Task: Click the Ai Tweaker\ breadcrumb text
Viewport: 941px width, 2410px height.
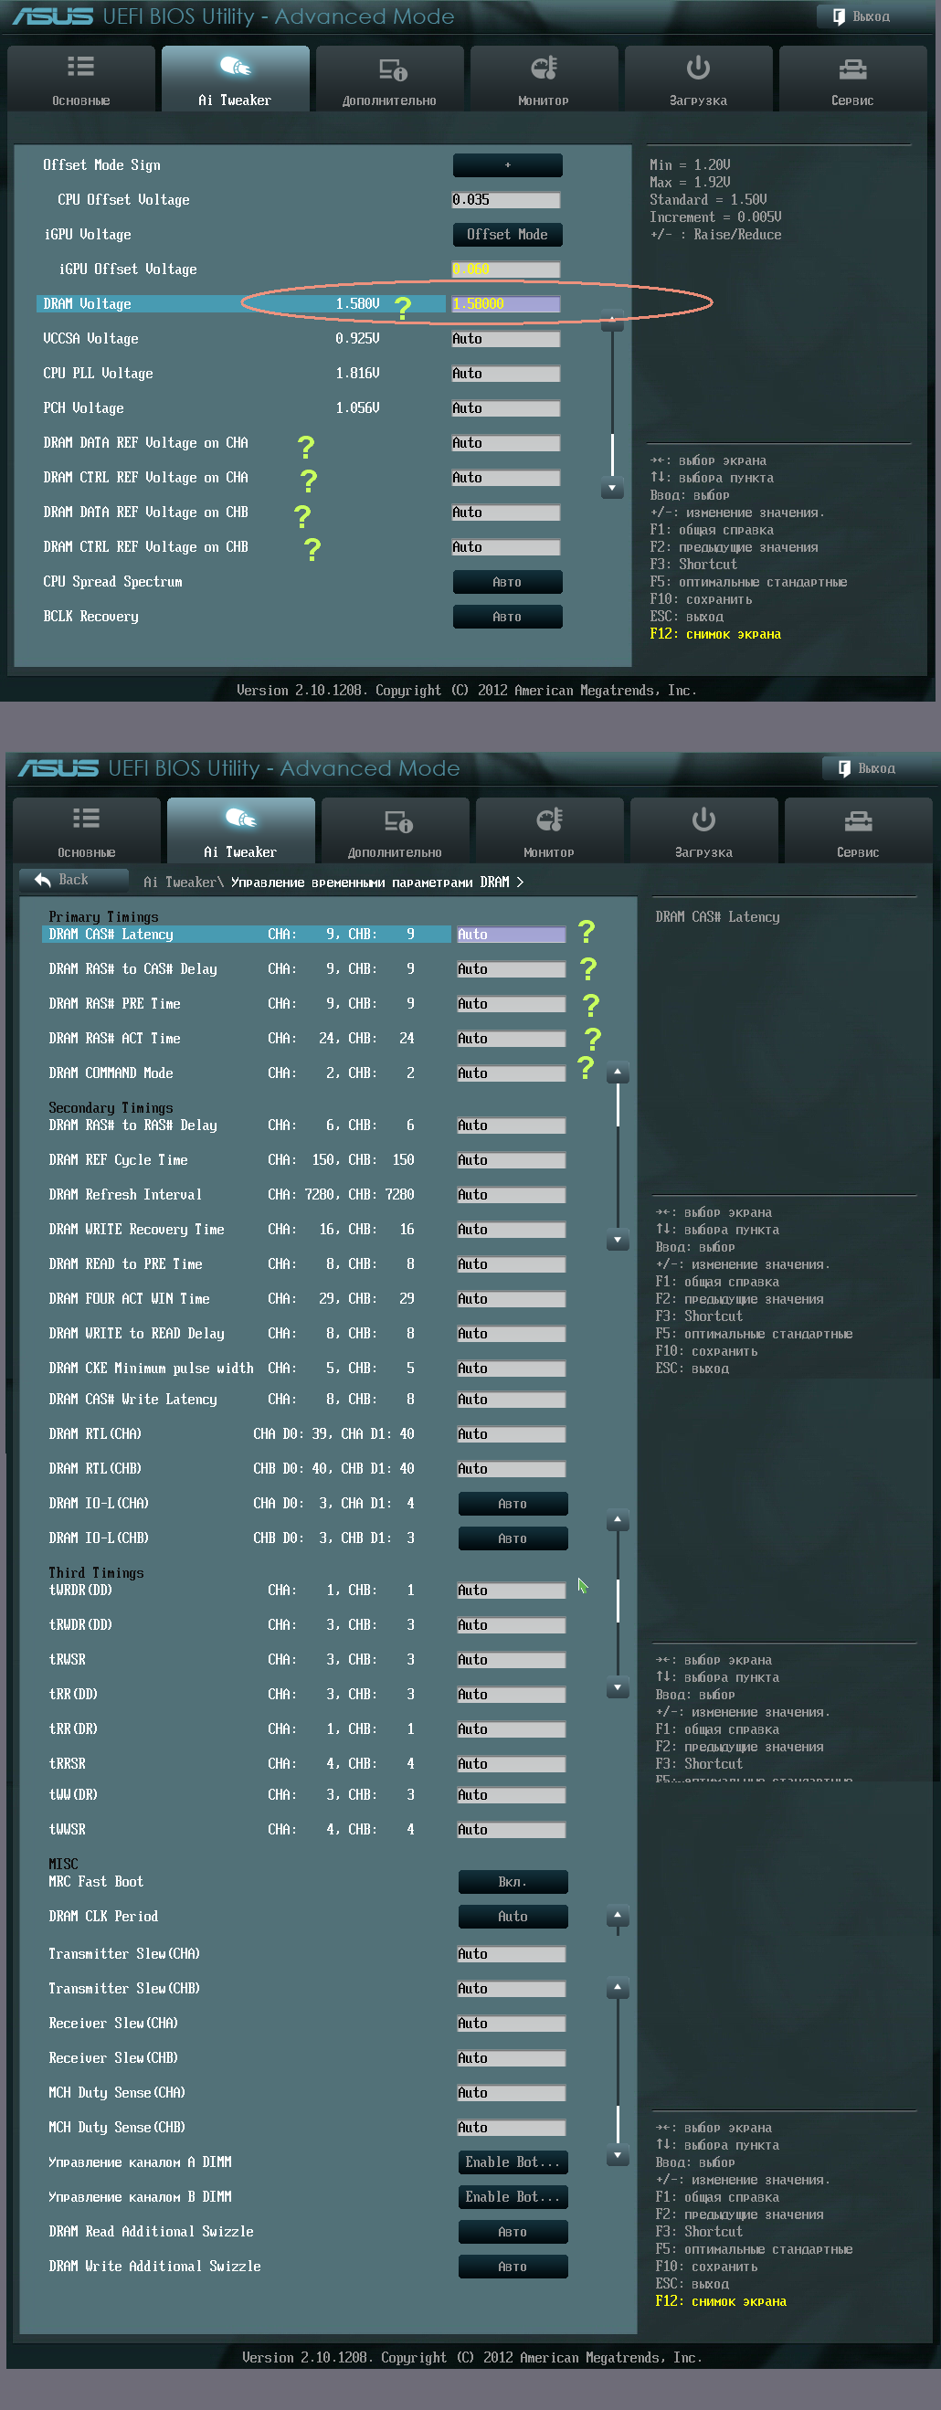Action: (x=185, y=882)
